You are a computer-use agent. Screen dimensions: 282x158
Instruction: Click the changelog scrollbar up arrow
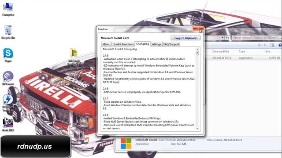click(x=197, y=49)
